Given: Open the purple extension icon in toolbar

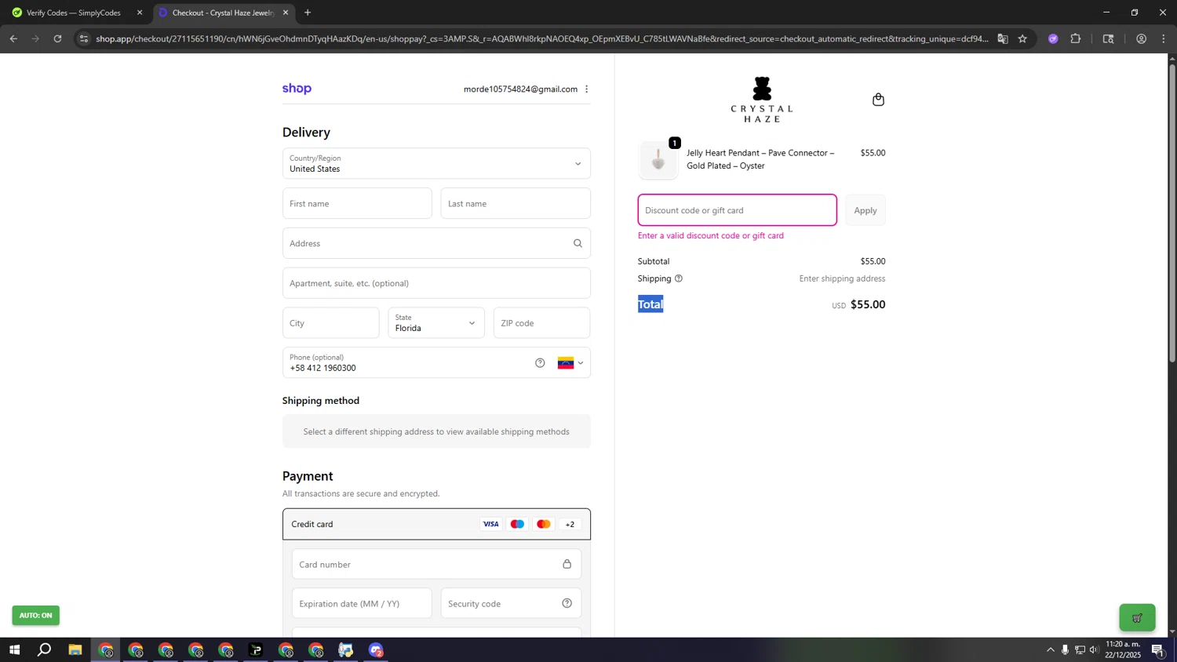Looking at the screenshot, I should (1053, 38).
